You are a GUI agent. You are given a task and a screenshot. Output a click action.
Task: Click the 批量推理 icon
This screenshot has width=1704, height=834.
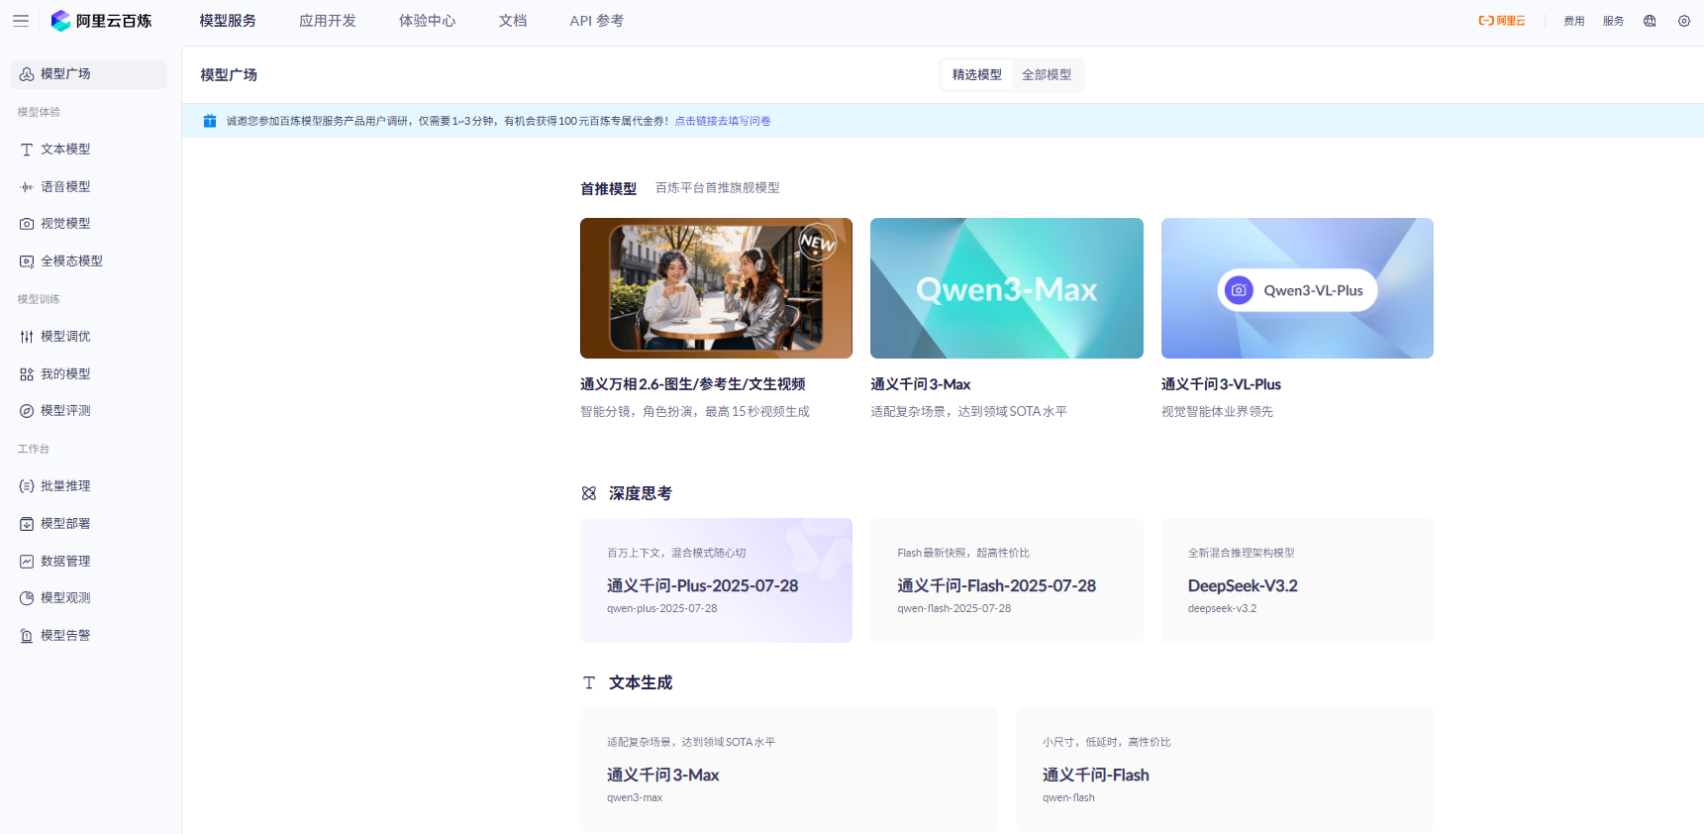point(27,486)
